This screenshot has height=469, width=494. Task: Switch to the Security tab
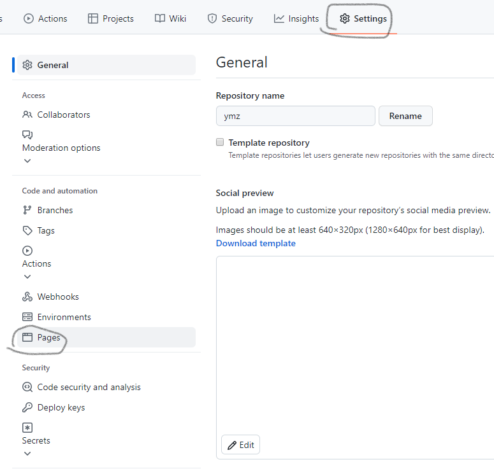click(x=230, y=18)
